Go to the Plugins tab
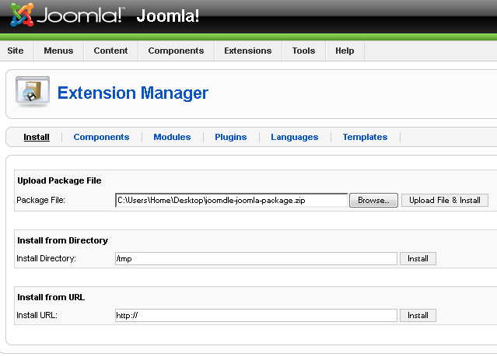This screenshot has width=497, height=357. (230, 137)
